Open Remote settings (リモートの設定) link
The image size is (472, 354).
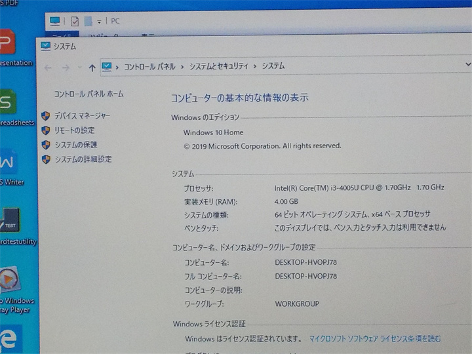tap(74, 130)
